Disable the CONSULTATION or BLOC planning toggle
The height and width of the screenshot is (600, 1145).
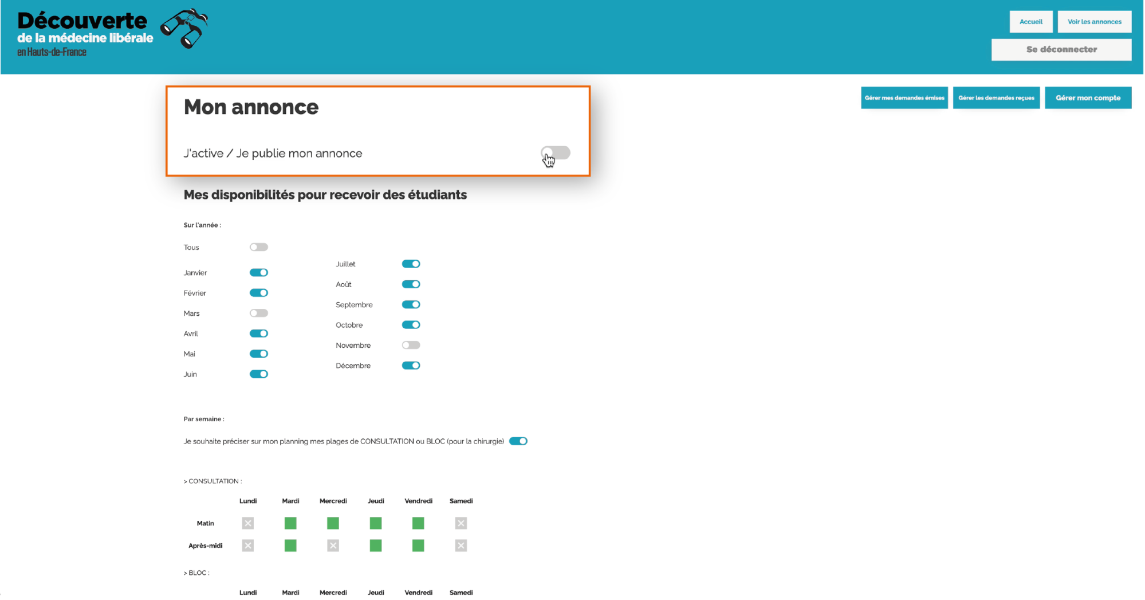518,441
